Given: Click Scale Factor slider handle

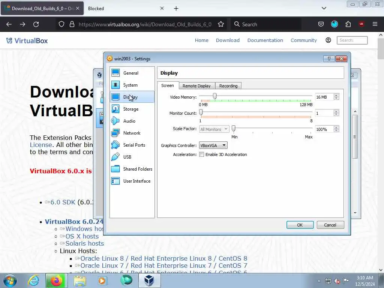Looking at the screenshot, I should 233,128.
